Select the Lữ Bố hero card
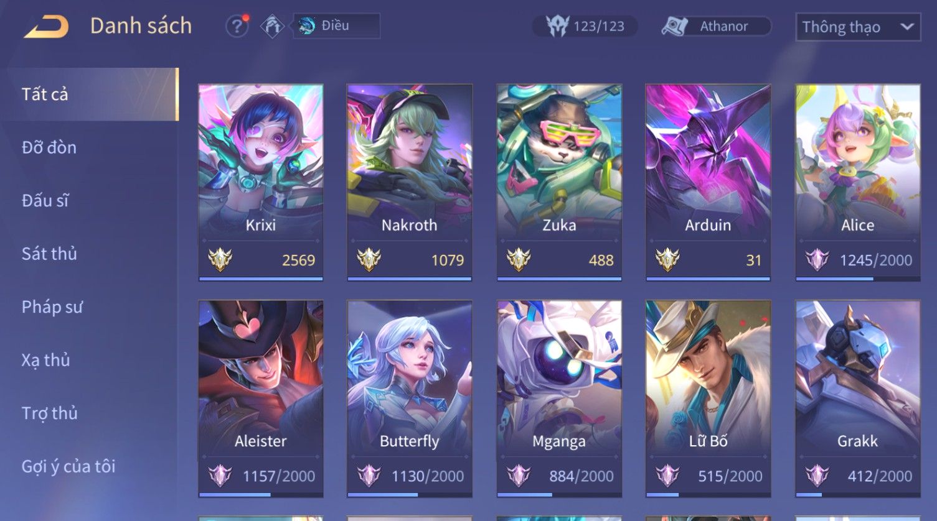This screenshot has width=937, height=521. click(x=708, y=399)
